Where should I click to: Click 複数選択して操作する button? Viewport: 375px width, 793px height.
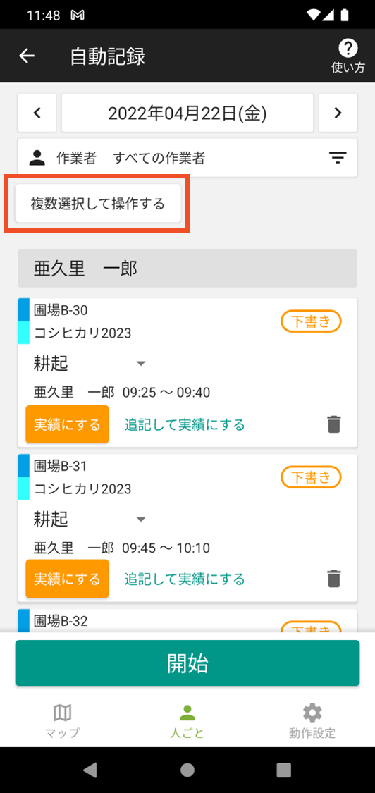[x=98, y=204]
